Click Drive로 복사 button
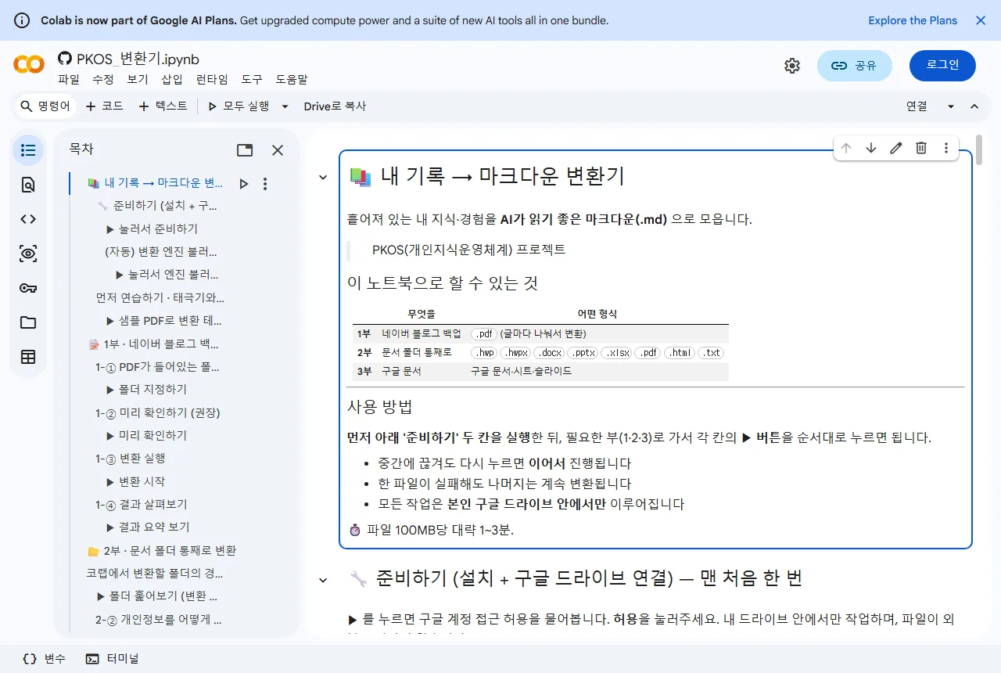 click(x=335, y=106)
